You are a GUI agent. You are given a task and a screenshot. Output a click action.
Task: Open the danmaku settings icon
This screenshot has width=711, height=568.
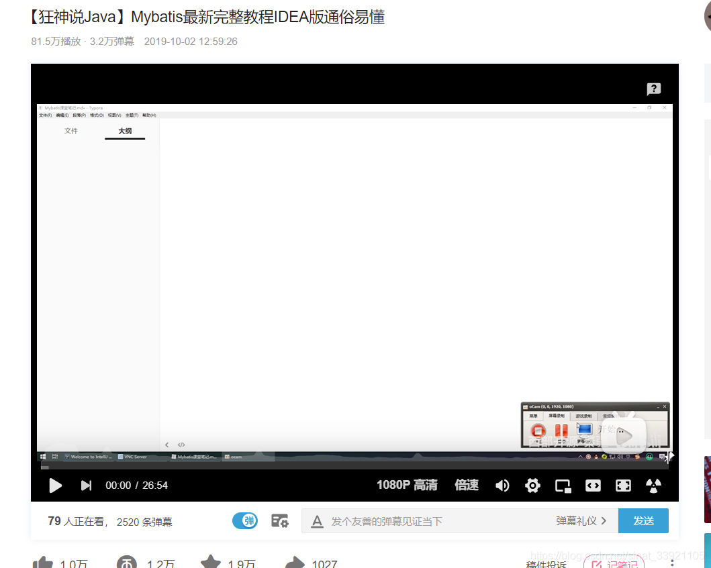(280, 521)
